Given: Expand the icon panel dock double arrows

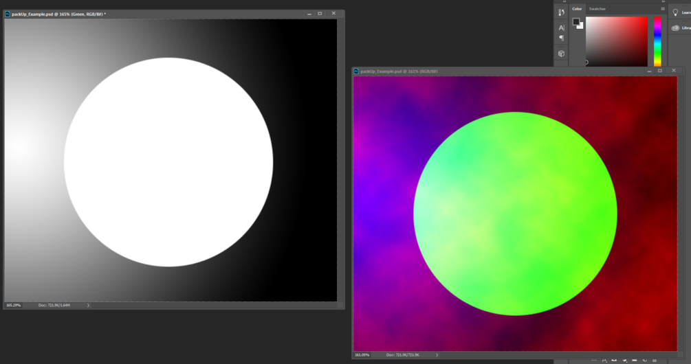Looking at the screenshot, I should click(x=564, y=1).
